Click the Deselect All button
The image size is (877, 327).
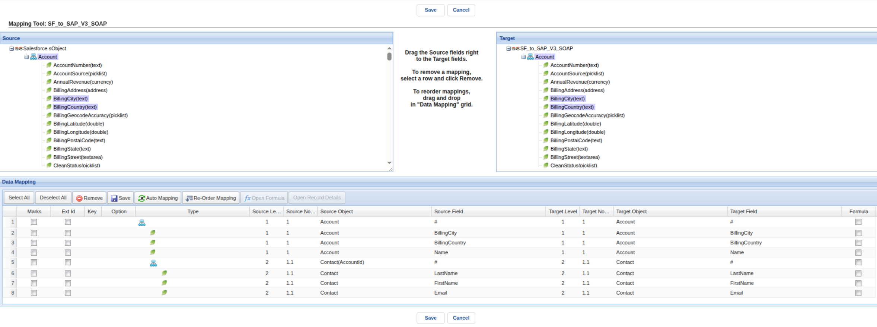(x=53, y=198)
